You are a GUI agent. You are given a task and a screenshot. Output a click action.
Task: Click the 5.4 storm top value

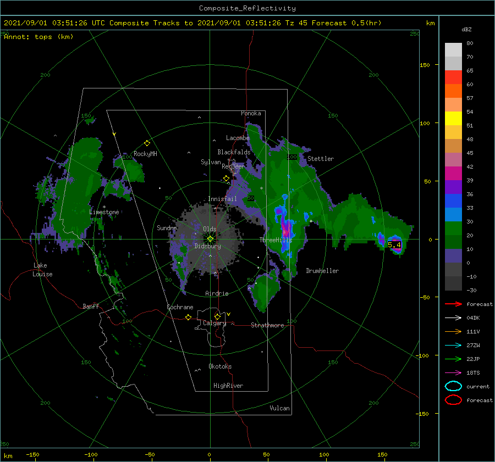tap(394, 244)
